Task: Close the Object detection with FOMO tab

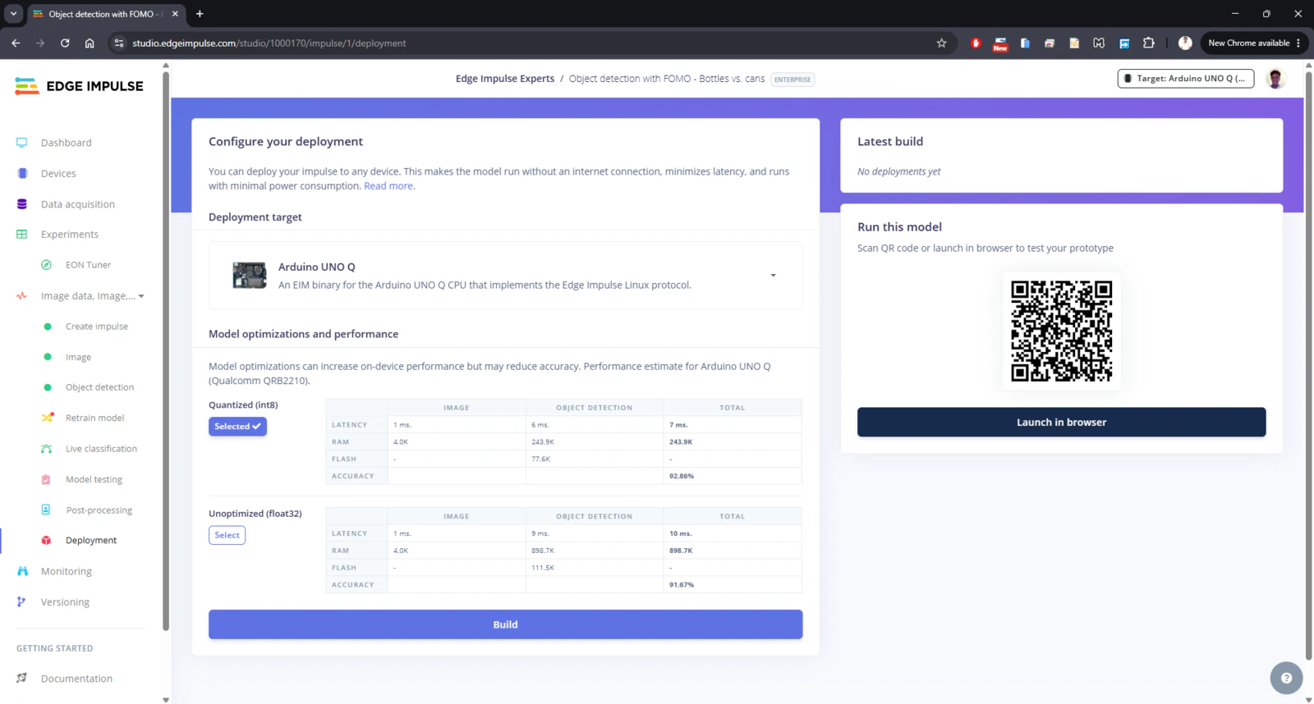Action: 175,14
